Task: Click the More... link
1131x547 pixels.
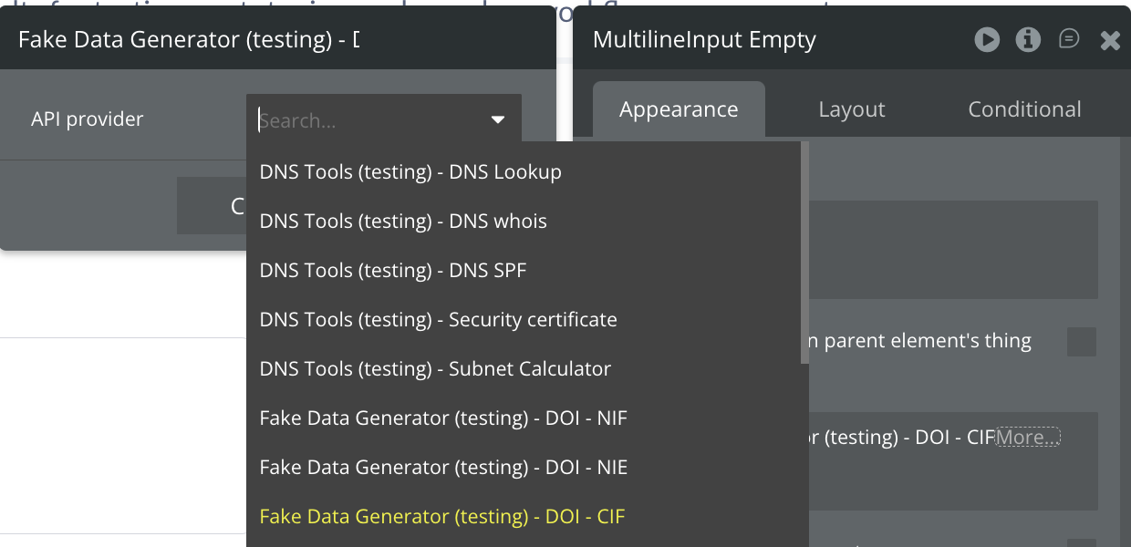Action: click(1028, 438)
